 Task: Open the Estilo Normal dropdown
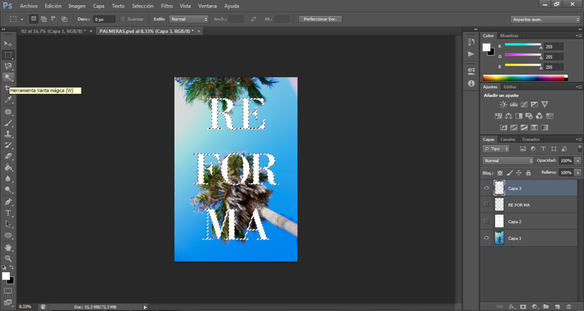188,19
